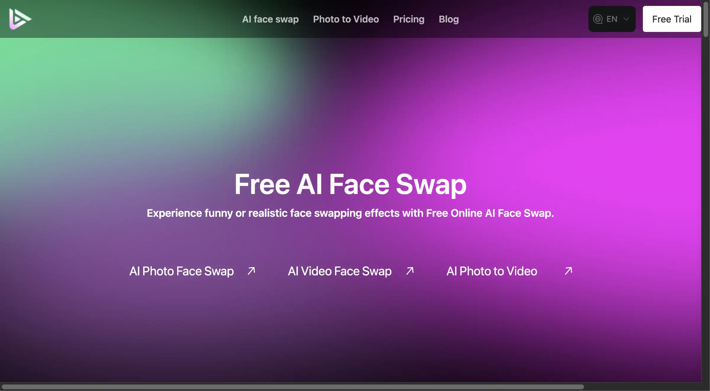The height and width of the screenshot is (391, 710).
Task: Click the Free Trial button arrow icon
Action: click(x=672, y=19)
